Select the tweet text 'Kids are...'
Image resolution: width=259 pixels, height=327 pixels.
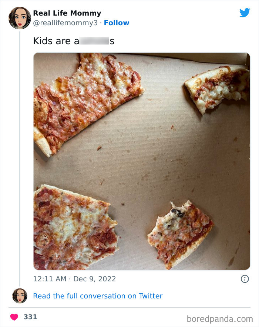coord(52,41)
